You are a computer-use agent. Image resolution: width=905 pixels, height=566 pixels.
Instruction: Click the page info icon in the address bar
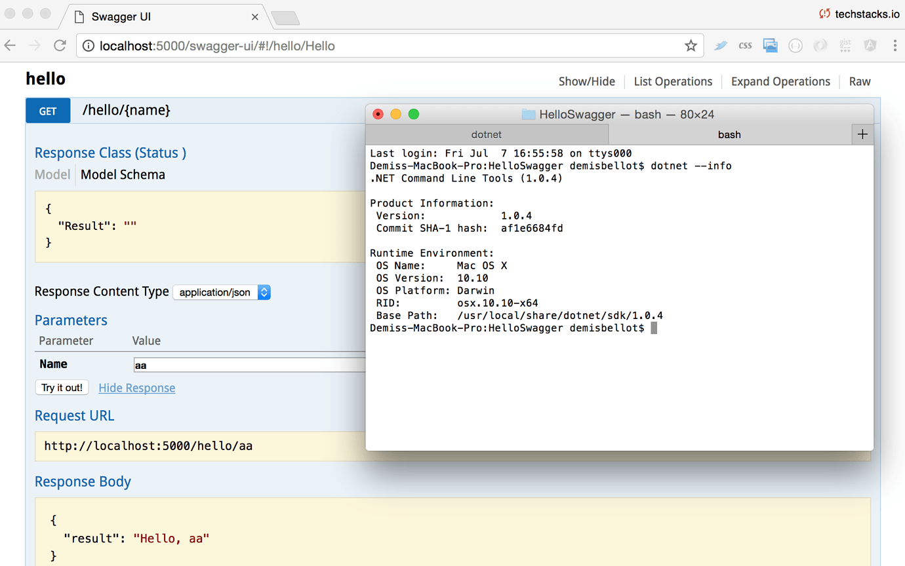coord(88,46)
